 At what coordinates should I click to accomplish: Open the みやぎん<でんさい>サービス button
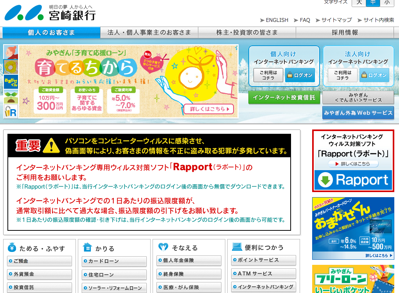[x=358, y=97]
